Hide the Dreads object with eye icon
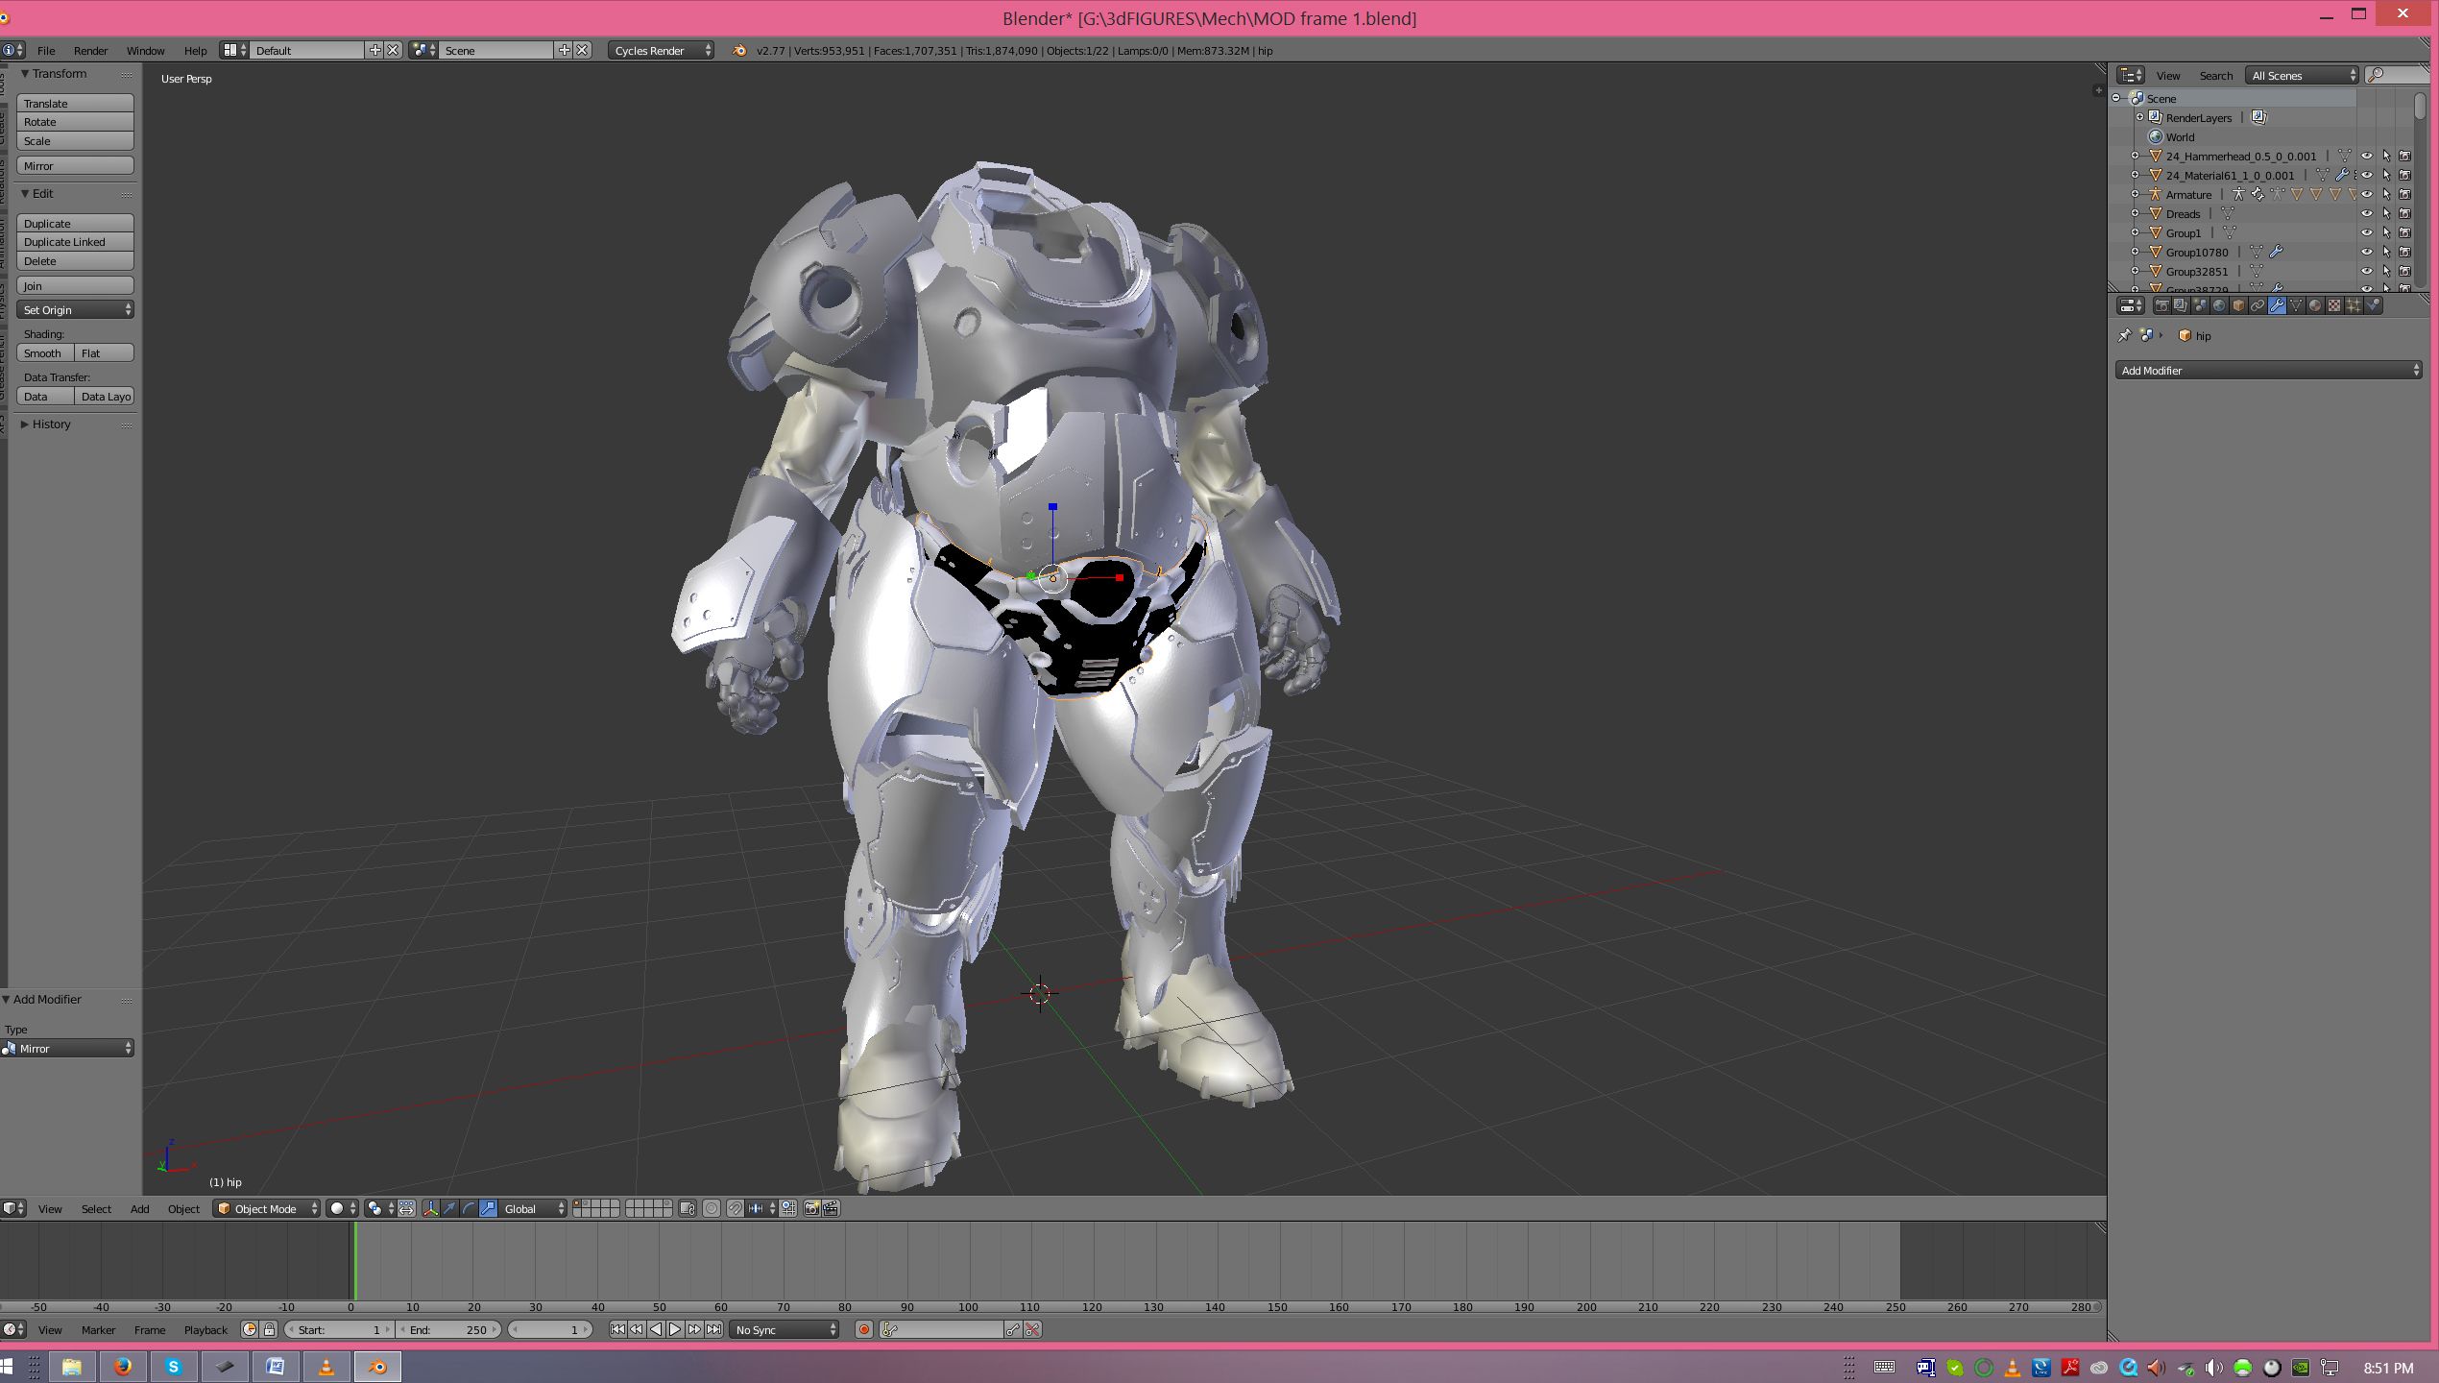 click(x=2366, y=213)
